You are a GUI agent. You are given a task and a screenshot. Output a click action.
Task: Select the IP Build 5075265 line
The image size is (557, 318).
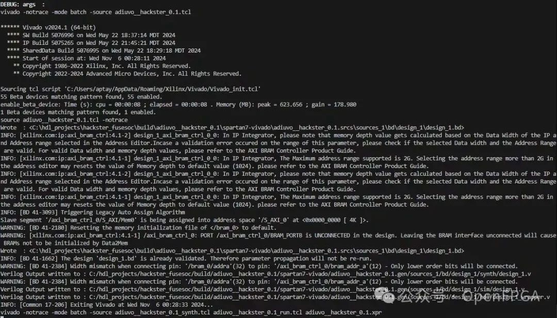coord(91,43)
